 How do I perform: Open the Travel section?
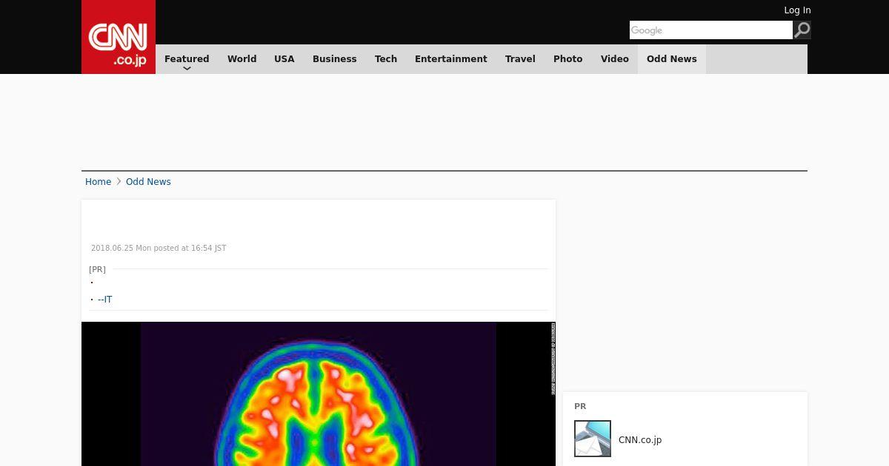click(x=520, y=59)
